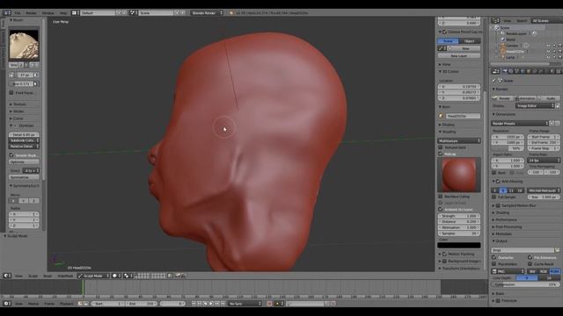Click the 3D view editor type icon
This screenshot has height=316, width=563.
(7, 276)
